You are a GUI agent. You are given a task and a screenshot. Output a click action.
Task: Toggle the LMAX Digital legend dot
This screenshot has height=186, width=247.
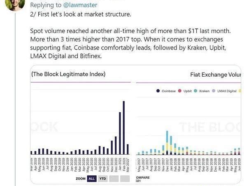213,91
